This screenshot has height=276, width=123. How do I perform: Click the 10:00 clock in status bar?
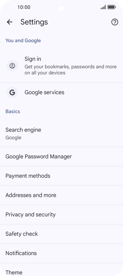(24, 7)
